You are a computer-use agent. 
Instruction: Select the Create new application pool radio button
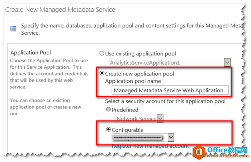(x=102, y=73)
